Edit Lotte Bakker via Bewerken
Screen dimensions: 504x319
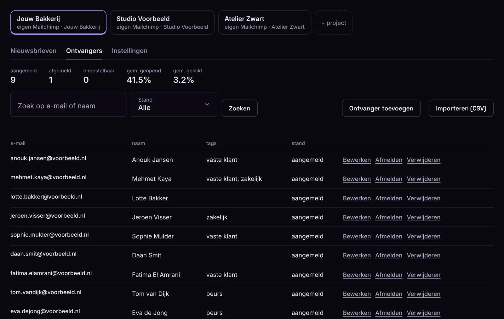(357, 198)
